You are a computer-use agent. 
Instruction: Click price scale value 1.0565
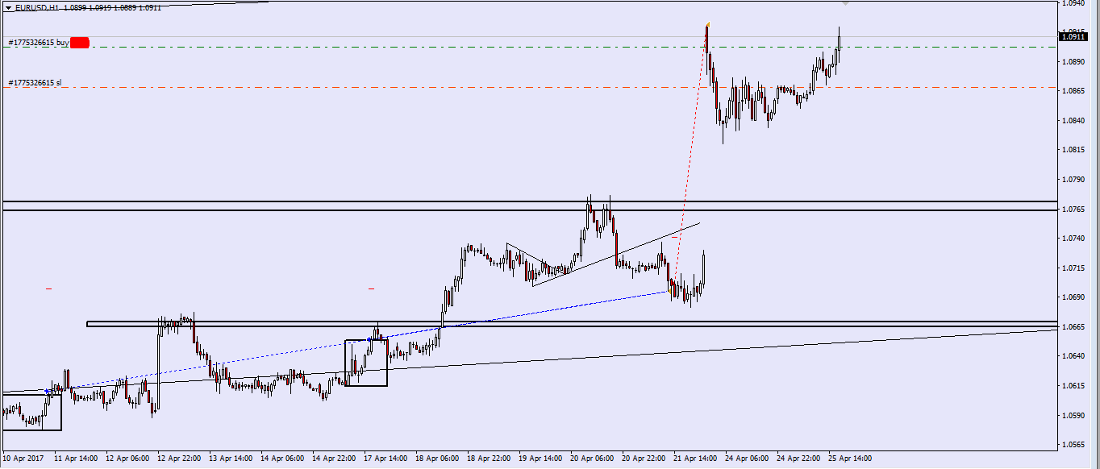(1073, 445)
